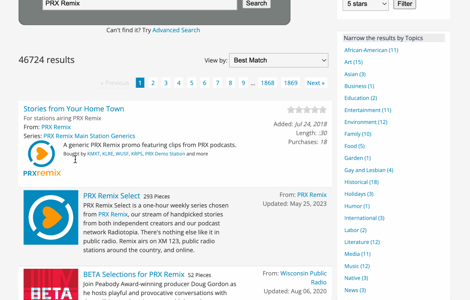Narrow results by Garden topic
Viewport: 470px width, 300px height.
pyautogui.click(x=357, y=158)
